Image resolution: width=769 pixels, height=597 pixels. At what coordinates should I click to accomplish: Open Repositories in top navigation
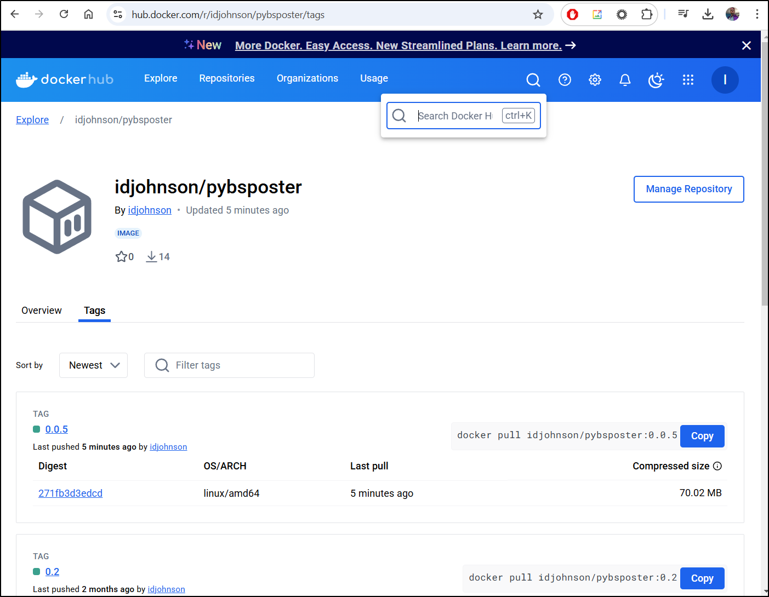click(x=227, y=78)
